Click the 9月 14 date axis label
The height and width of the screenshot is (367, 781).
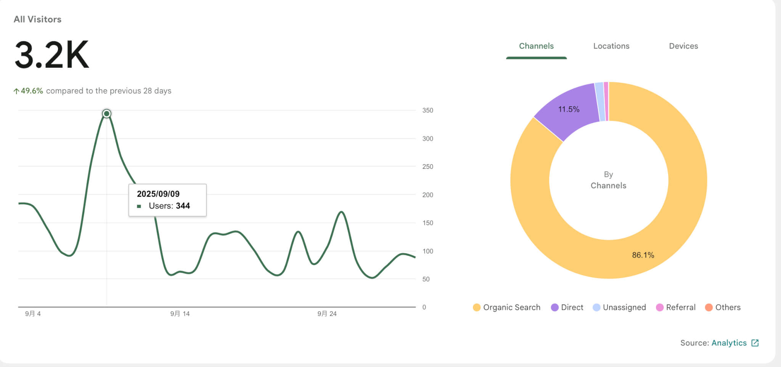tap(180, 314)
